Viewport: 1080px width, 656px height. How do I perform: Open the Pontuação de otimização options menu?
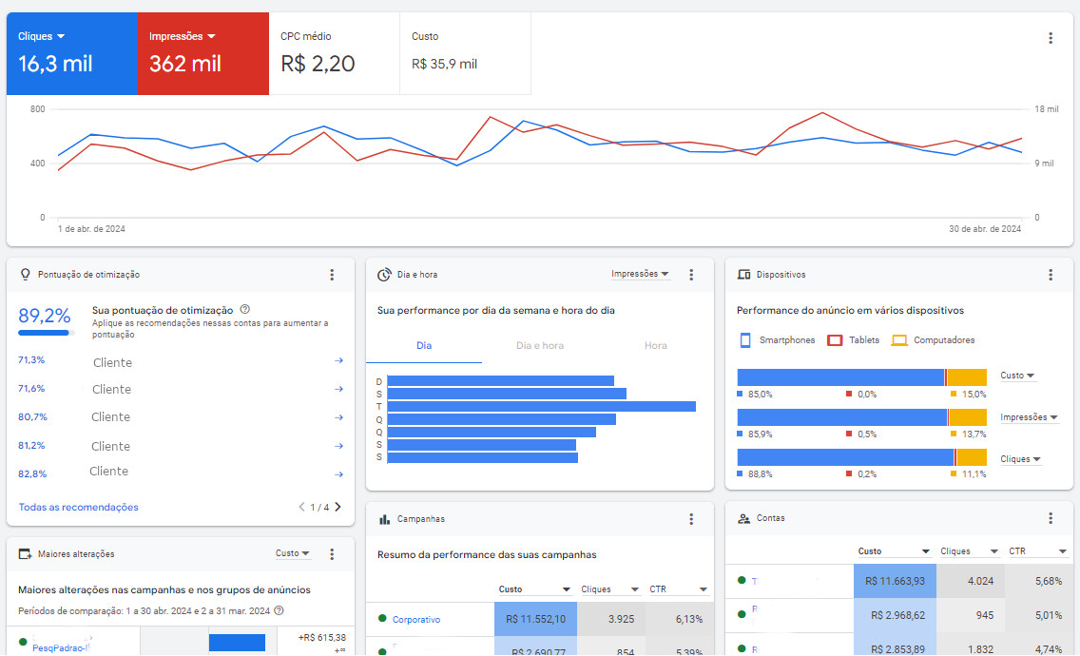click(332, 274)
